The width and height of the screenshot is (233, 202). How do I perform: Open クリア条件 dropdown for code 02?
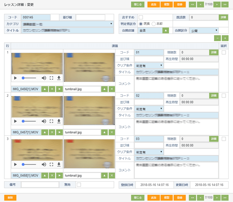point(149,109)
